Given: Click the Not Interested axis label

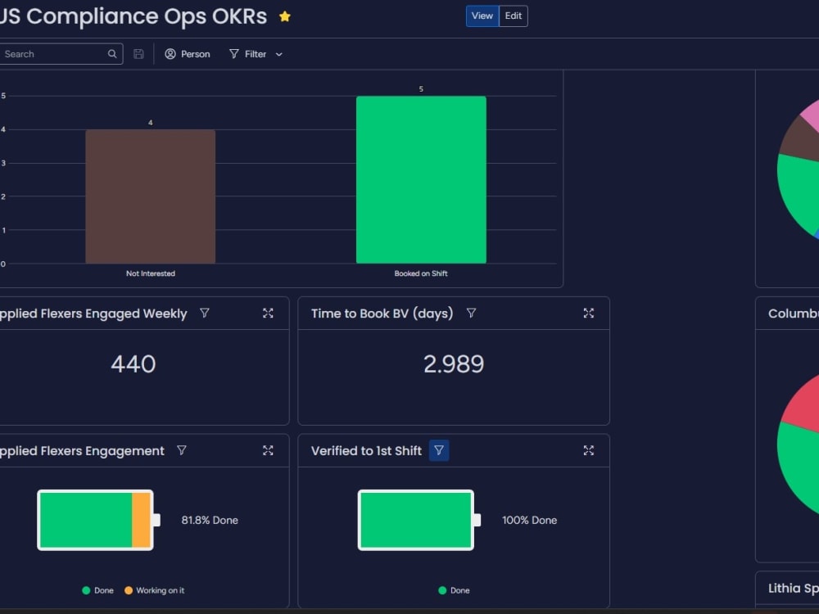Looking at the screenshot, I should point(151,273).
